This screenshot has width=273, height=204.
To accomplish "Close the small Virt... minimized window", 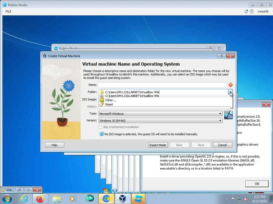I will coord(37,190).
